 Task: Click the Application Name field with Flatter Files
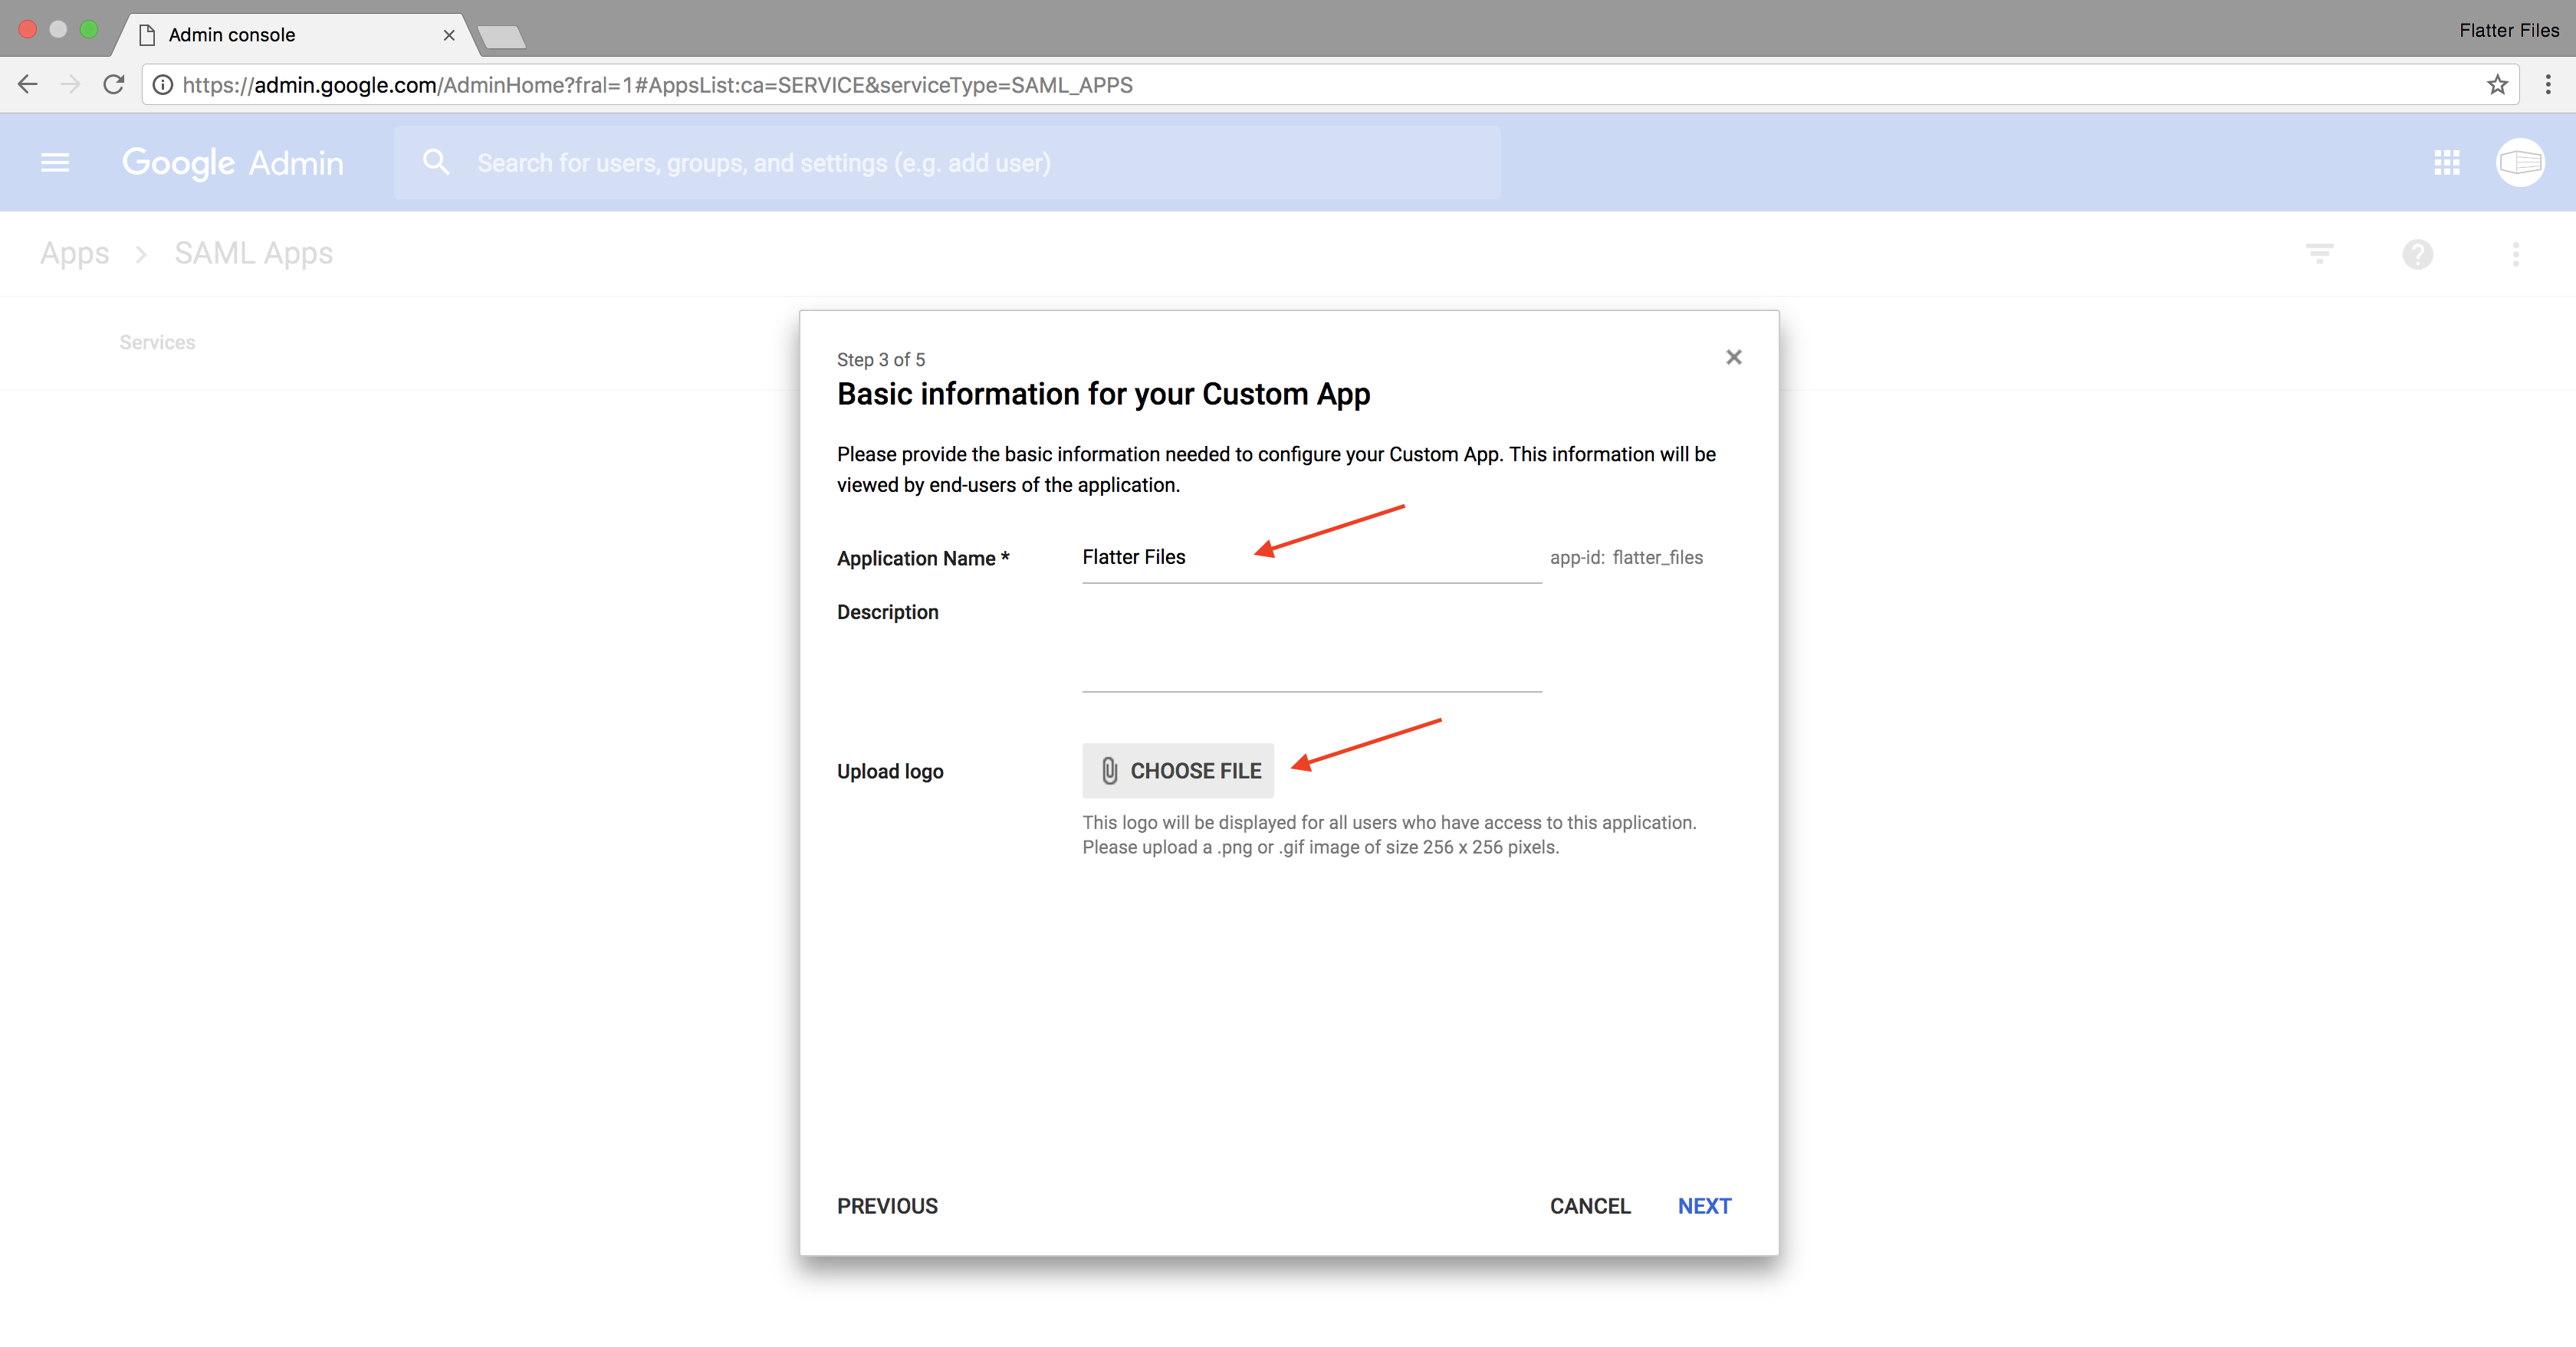[x=1311, y=558]
